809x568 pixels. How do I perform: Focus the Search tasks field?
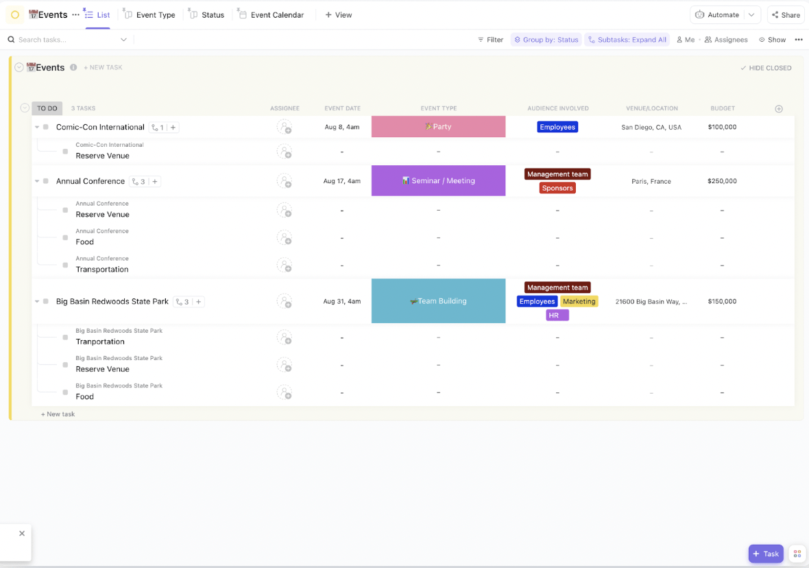click(67, 40)
